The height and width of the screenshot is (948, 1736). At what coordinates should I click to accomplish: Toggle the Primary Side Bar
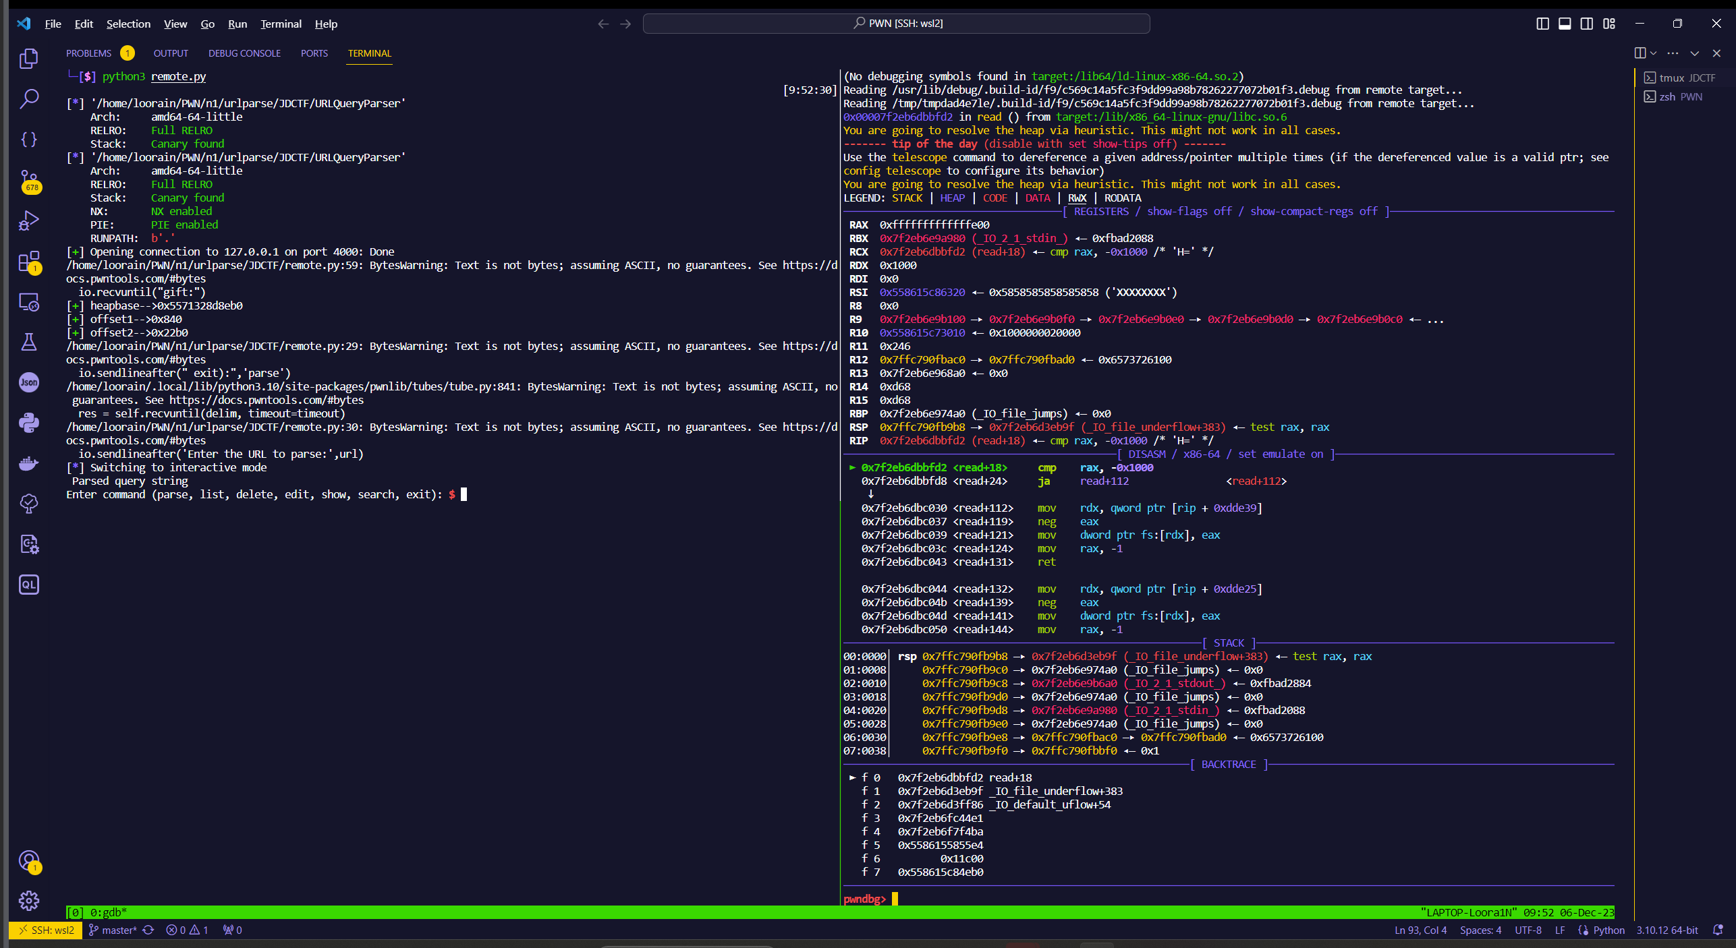(1542, 24)
